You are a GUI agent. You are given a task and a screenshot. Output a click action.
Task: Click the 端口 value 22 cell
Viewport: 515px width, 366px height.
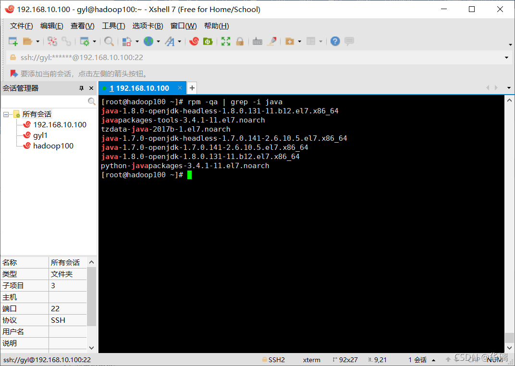coord(68,308)
